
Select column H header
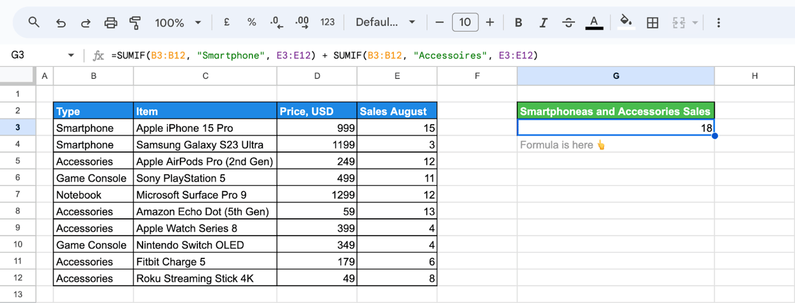pyautogui.click(x=754, y=76)
